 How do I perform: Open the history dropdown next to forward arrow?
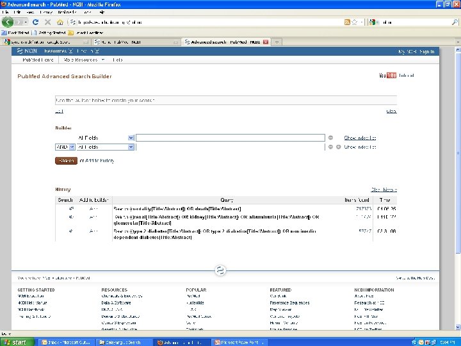pyautogui.click(x=26, y=22)
